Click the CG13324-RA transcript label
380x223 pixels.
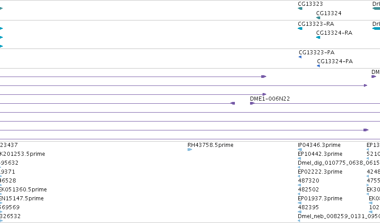click(x=334, y=33)
